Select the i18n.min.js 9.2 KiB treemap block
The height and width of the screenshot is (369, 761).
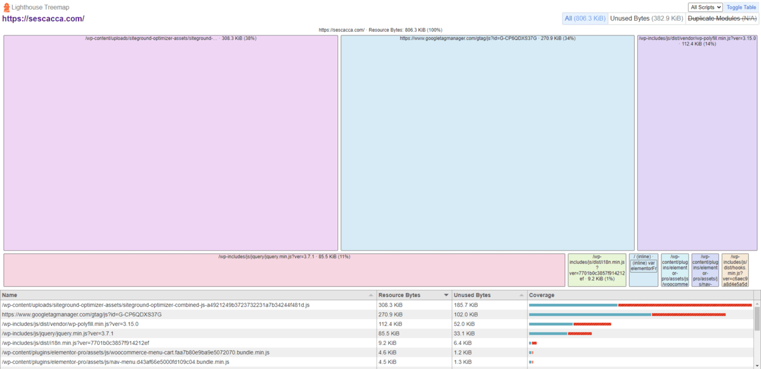(x=597, y=270)
